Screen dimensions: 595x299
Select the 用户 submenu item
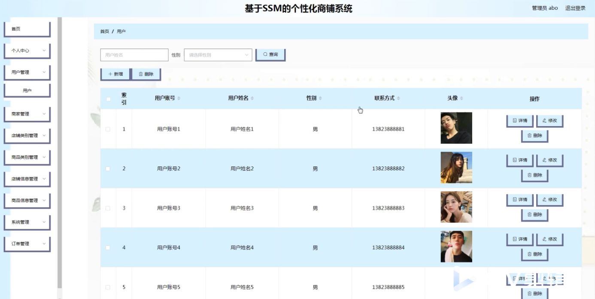(x=27, y=91)
